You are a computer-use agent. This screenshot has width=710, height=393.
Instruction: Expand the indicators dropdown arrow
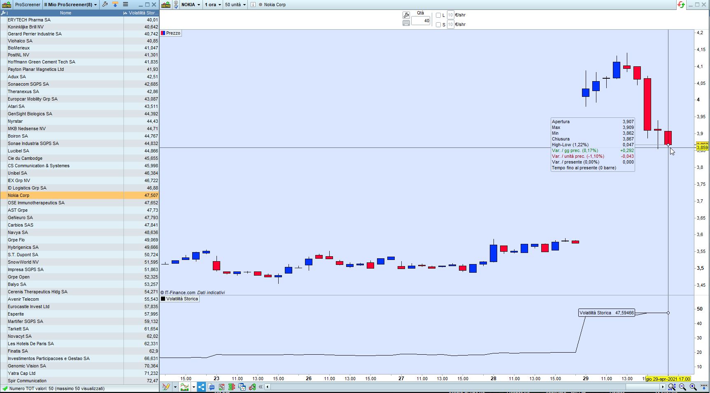click(193, 387)
